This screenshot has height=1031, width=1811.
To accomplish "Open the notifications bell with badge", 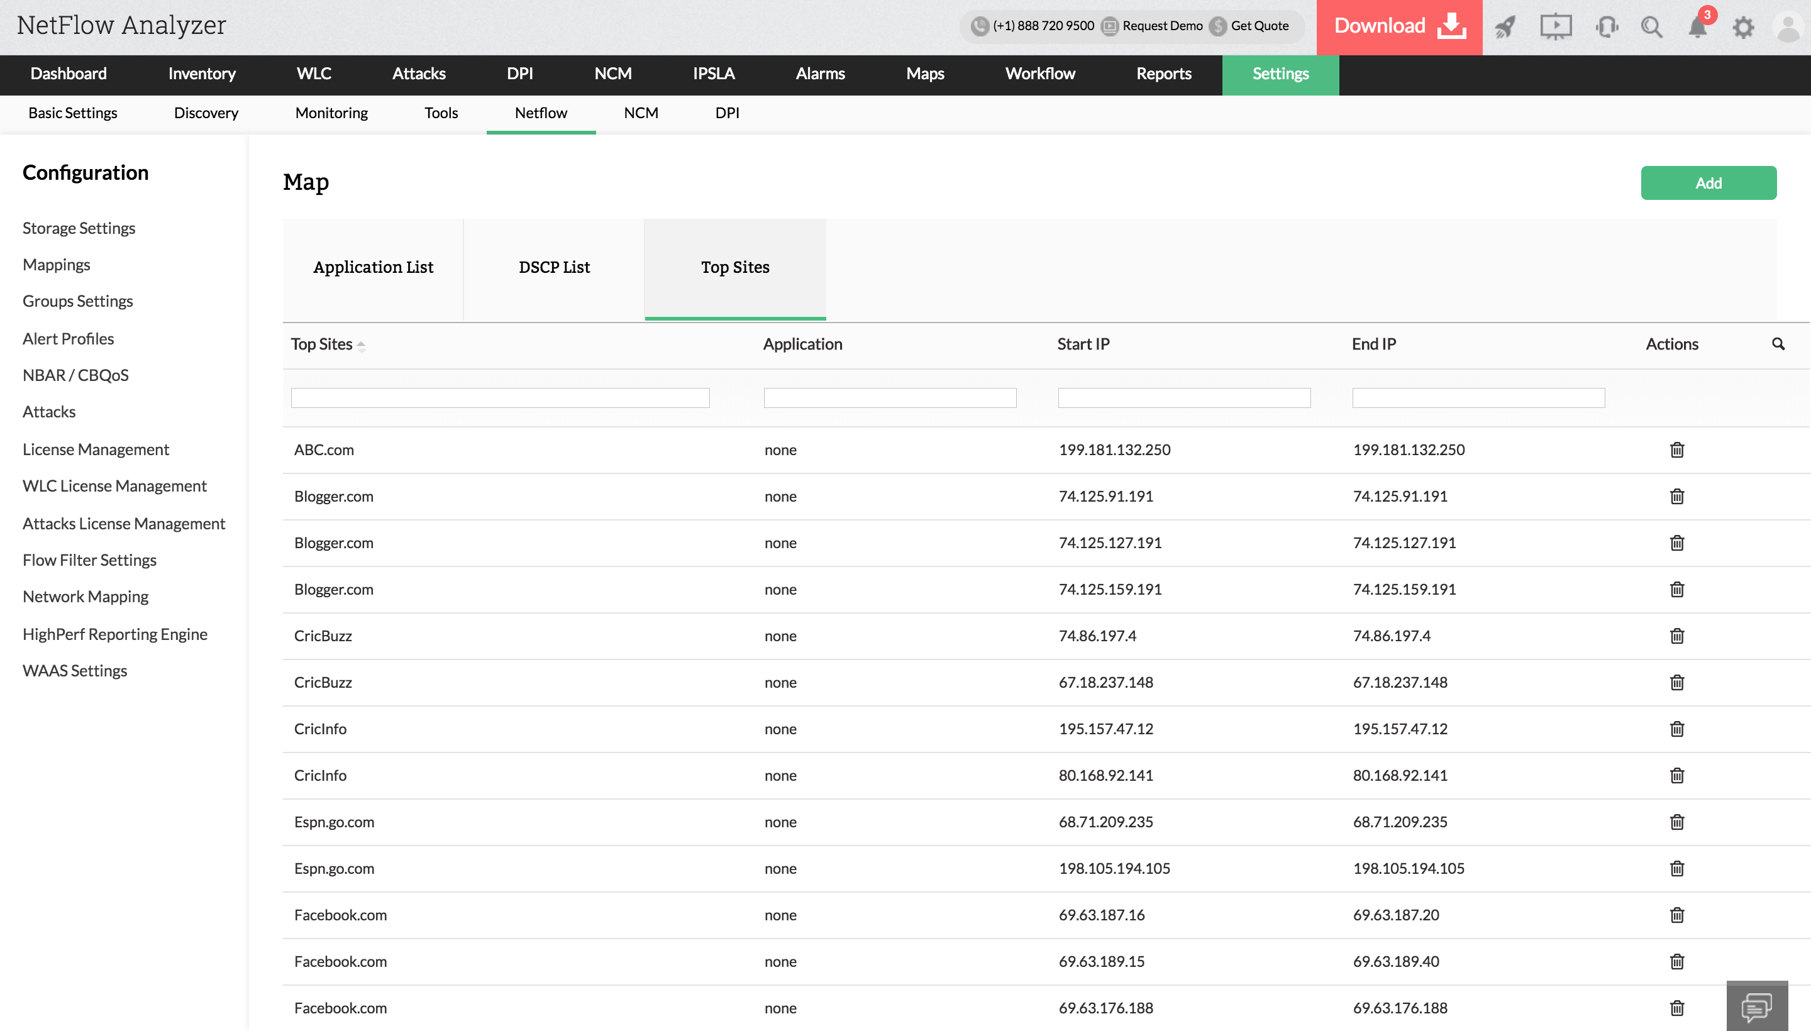I will (x=1698, y=27).
